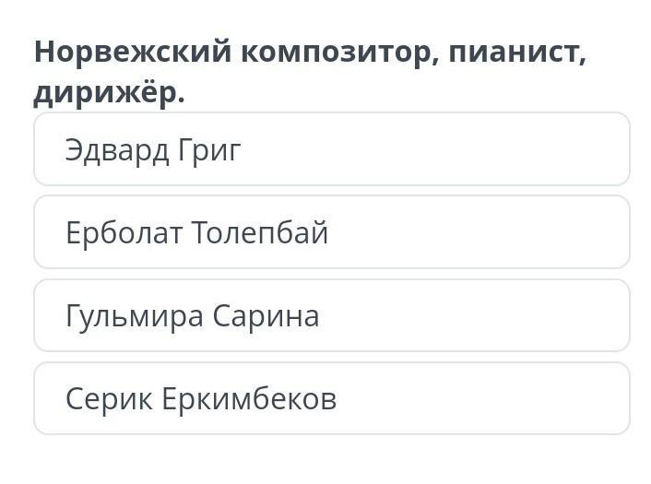This screenshot has height=484, width=651.
Task: Choose the third option, Гульмира Сарина
Action: pyautogui.click(x=331, y=315)
